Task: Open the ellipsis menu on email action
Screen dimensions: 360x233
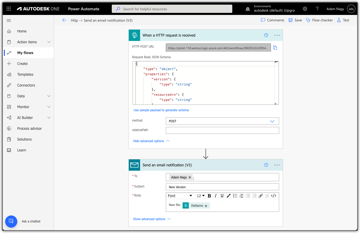Action: pos(277,165)
